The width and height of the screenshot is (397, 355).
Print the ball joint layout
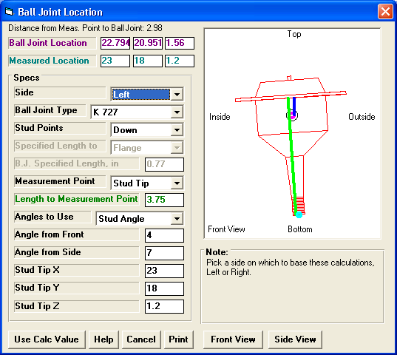[x=178, y=339]
